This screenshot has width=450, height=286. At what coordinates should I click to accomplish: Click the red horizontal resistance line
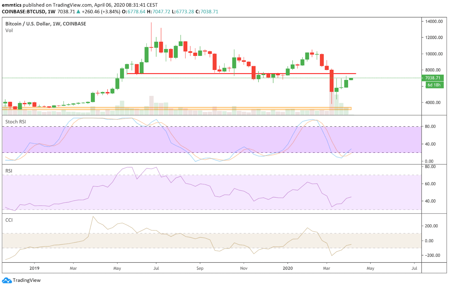pos(242,74)
